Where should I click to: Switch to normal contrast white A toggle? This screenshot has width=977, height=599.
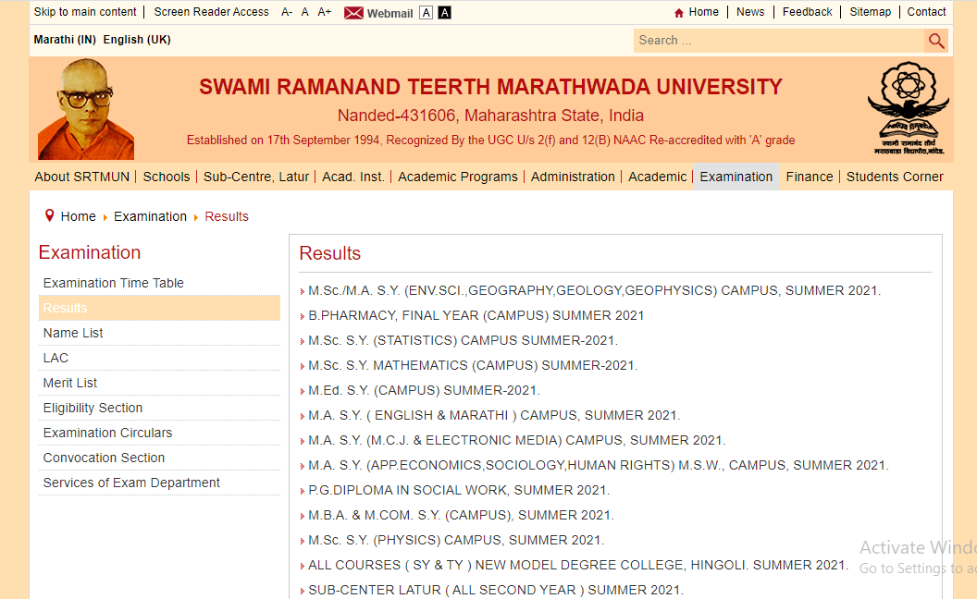click(426, 12)
